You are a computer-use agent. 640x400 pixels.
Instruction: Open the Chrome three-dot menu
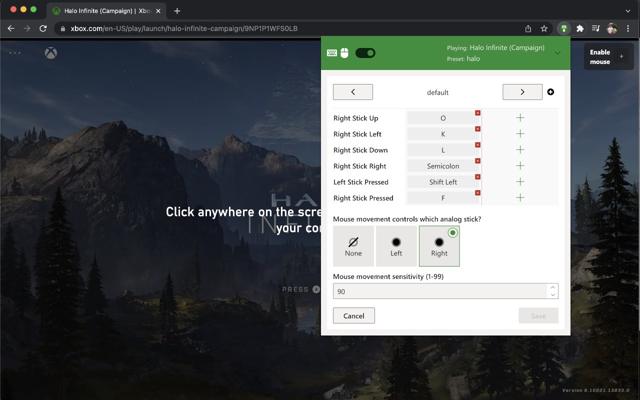pos(628,28)
